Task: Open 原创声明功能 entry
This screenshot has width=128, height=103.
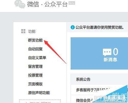Action: pos(39,93)
